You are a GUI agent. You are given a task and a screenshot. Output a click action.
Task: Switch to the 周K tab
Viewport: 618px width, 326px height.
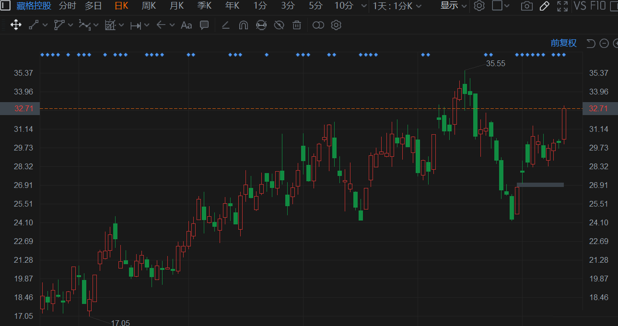149,6
